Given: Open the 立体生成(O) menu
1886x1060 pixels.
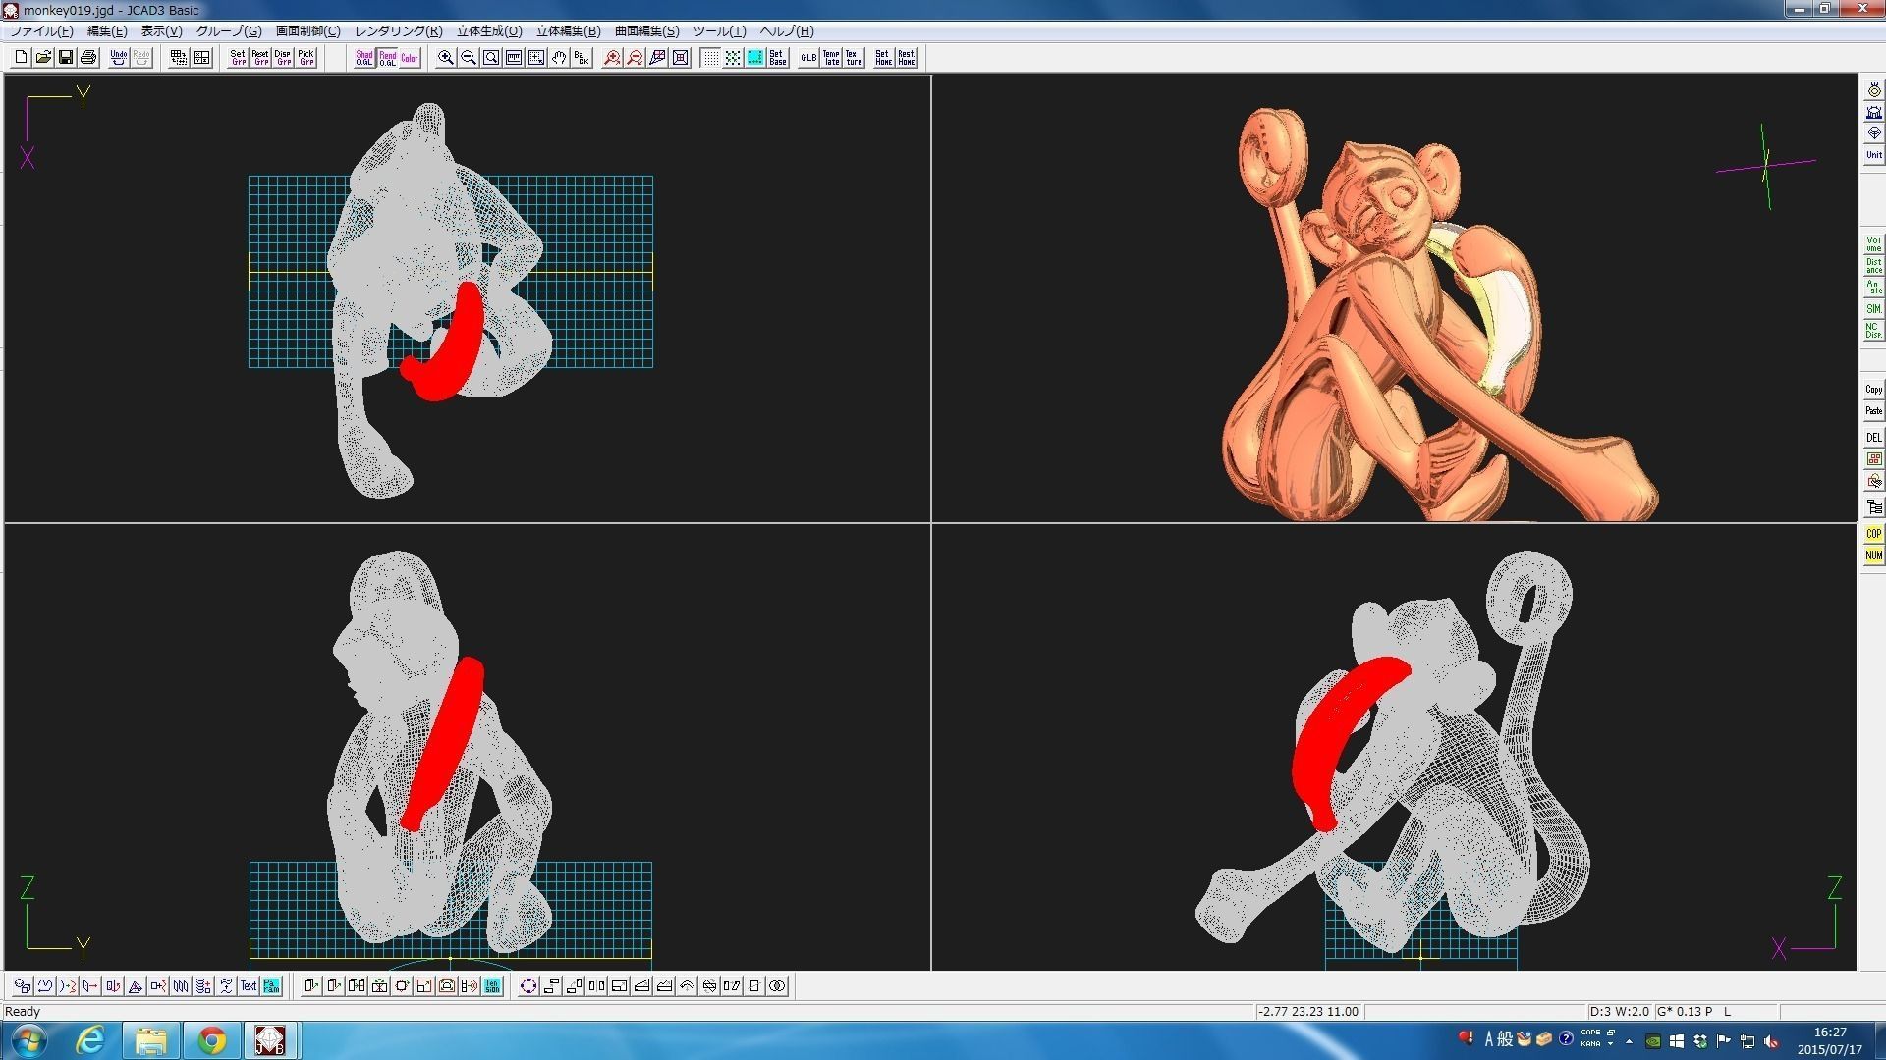Looking at the screenshot, I should (x=489, y=31).
